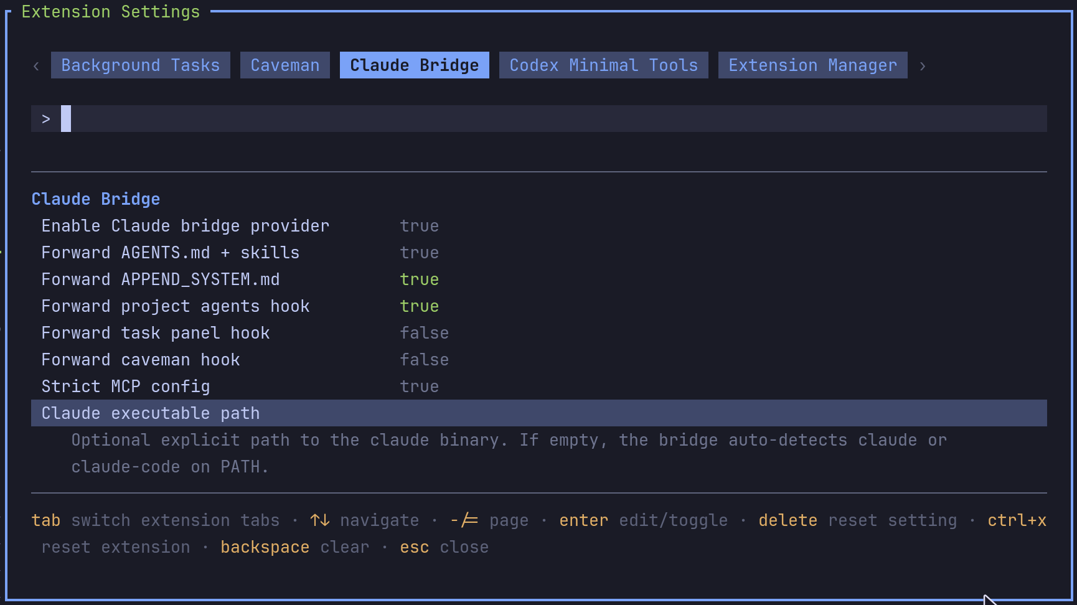Screen dimensions: 1077x605
Task: Toggle Forward AGENTS.md + skills true value
Action: point(420,253)
